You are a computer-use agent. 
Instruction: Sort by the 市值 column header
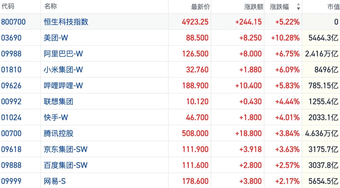coord(333,7)
